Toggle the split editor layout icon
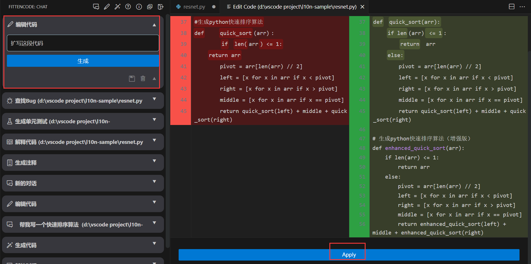531x264 pixels. point(511,7)
